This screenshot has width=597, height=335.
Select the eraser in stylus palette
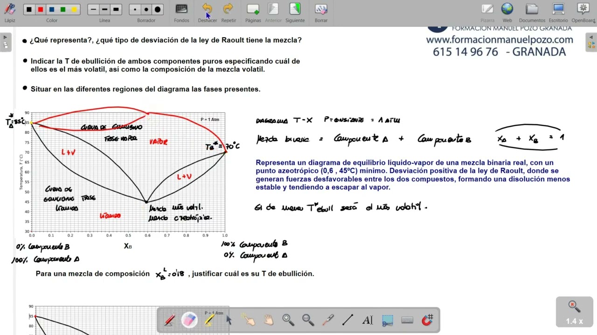[189, 320]
